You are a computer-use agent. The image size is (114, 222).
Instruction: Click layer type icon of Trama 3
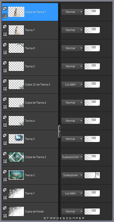point(5,135)
